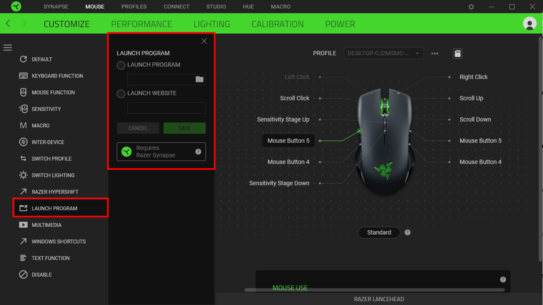The width and height of the screenshot is (543, 305).
Task: Switch to the Power tab
Action: pos(340,24)
